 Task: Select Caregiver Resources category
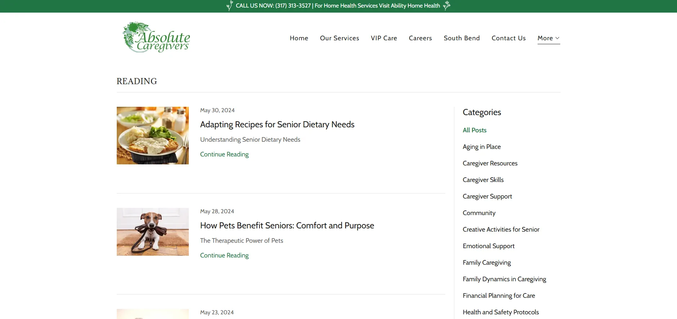pyautogui.click(x=490, y=163)
